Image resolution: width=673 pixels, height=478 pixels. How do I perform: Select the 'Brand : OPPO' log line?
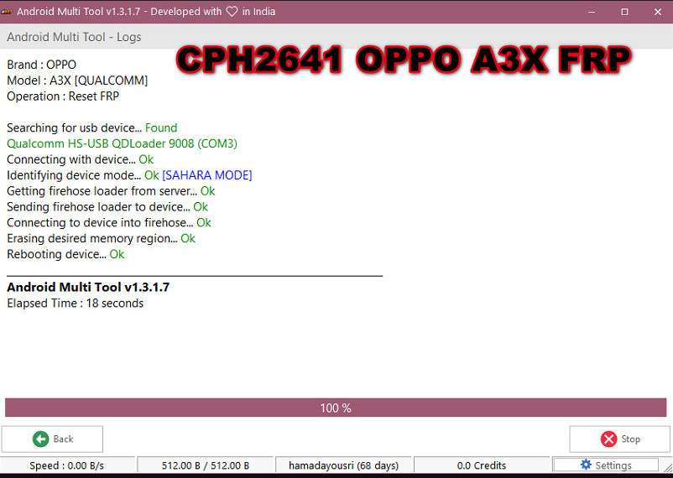click(42, 65)
